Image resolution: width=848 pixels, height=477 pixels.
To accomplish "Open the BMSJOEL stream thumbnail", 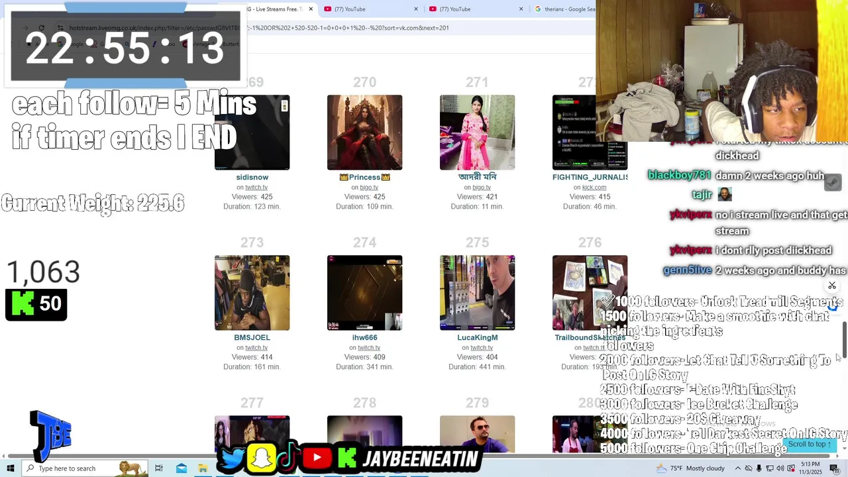I will [x=252, y=293].
